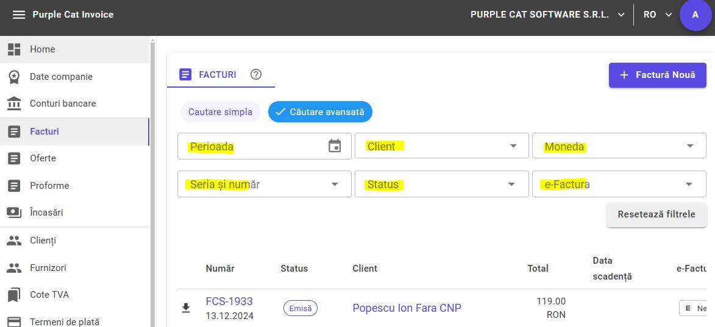The height and width of the screenshot is (327, 715).
Task: Select Cautare simpla search mode
Action: pyautogui.click(x=220, y=111)
